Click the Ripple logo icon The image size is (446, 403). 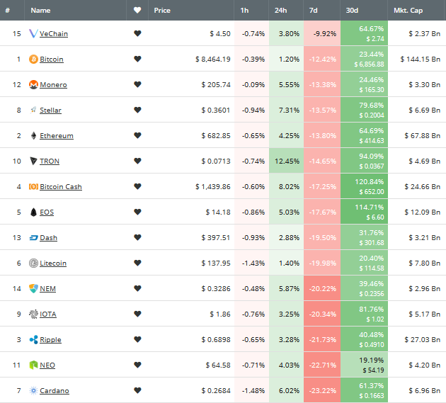pos(33,339)
